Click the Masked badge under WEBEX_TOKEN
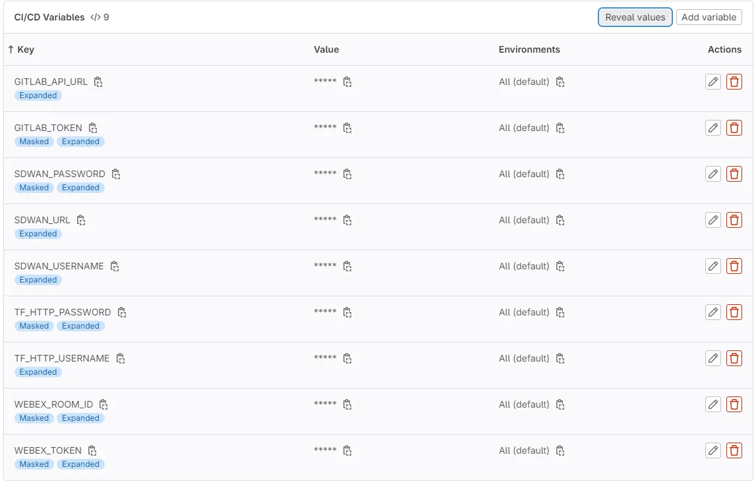The image size is (756, 484). pyautogui.click(x=34, y=464)
